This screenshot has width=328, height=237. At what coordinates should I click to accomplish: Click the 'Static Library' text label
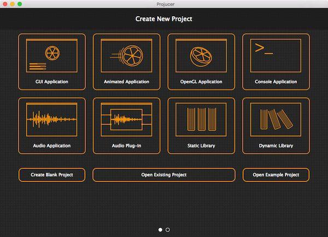coord(201,146)
